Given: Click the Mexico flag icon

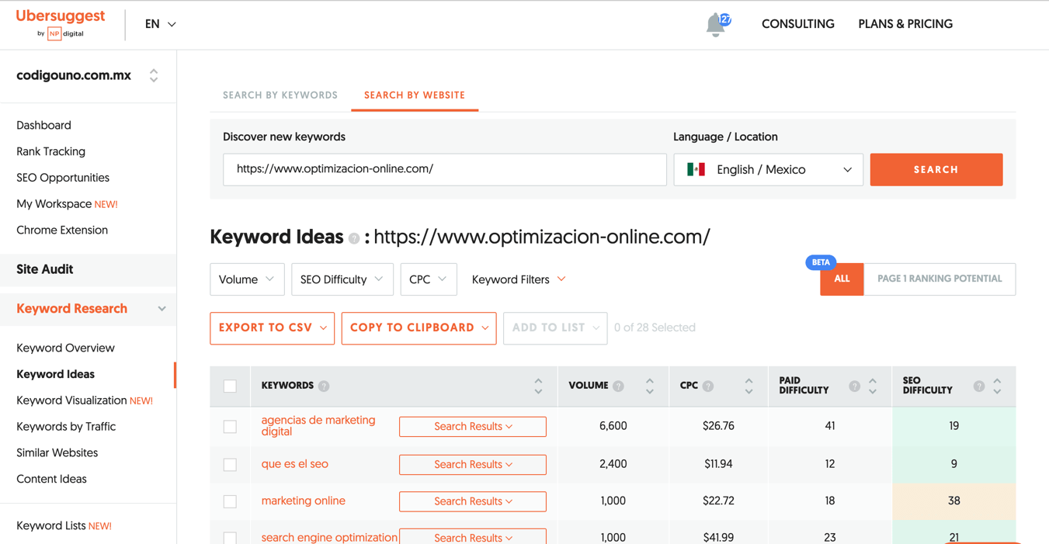Looking at the screenshot, I should (x=696, y=169).
